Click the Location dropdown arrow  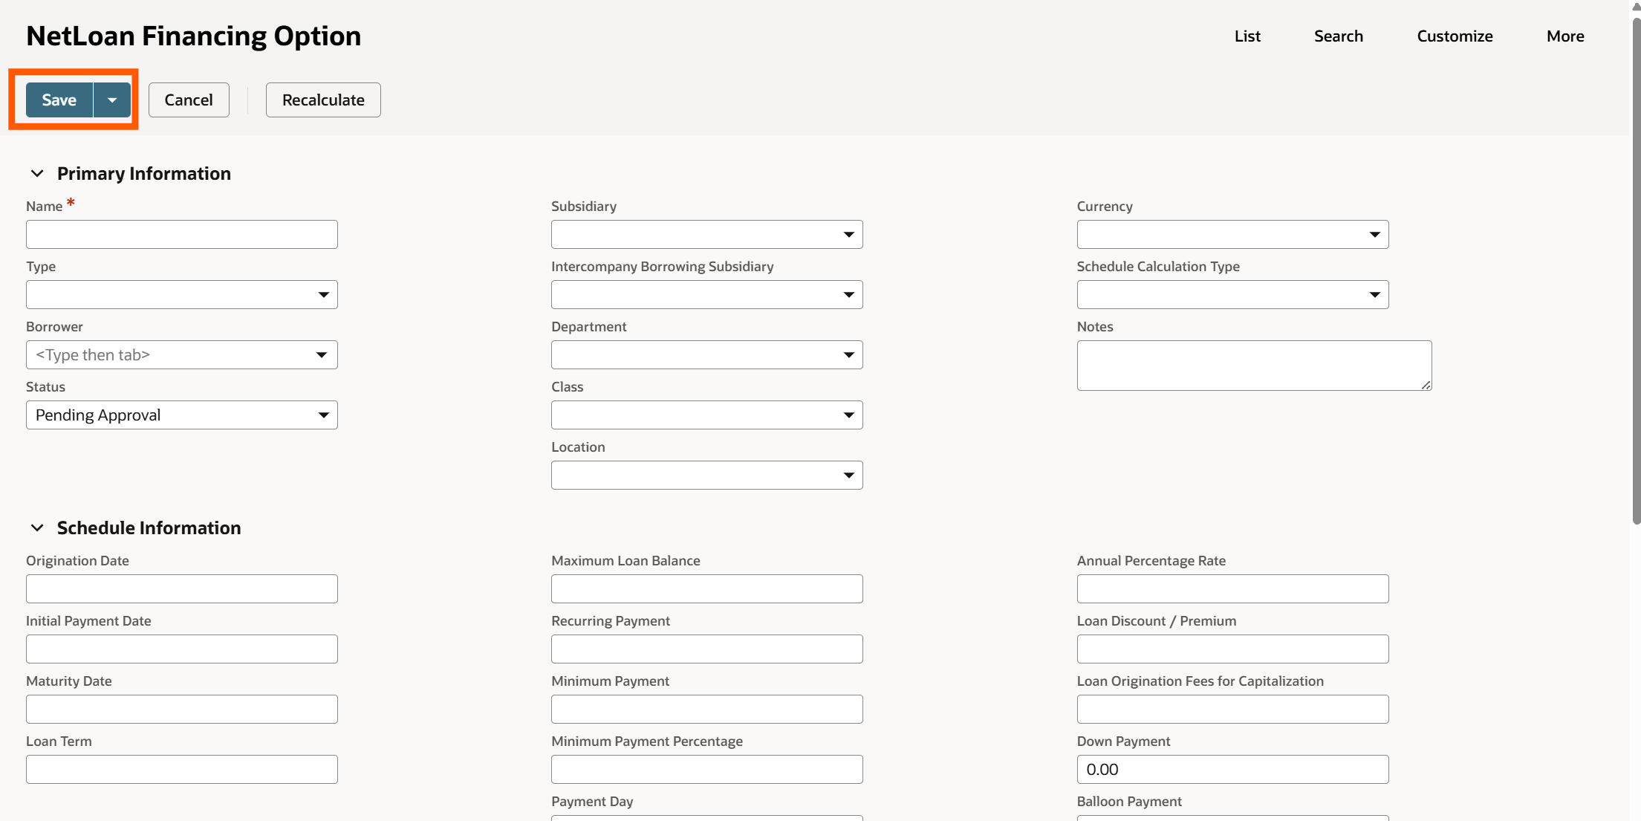tap(848, 476)
